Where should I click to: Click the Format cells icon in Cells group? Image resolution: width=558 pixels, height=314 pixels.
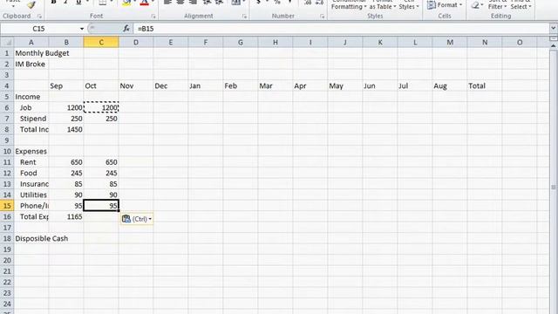click(x=432, y=5)
